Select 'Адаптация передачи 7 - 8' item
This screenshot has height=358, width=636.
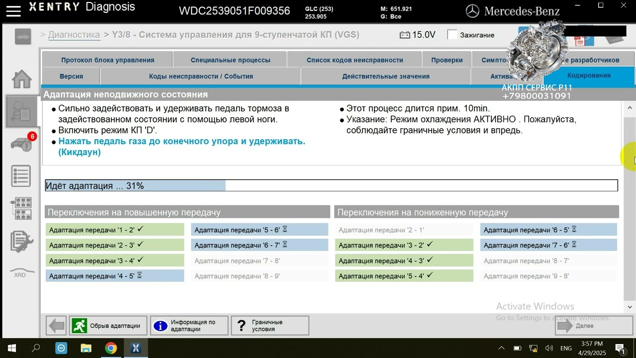(x=260, y=261)
